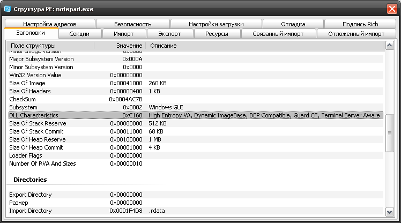Select the Import Directory row
401x223 pixels.
click(x=196, y=211)
